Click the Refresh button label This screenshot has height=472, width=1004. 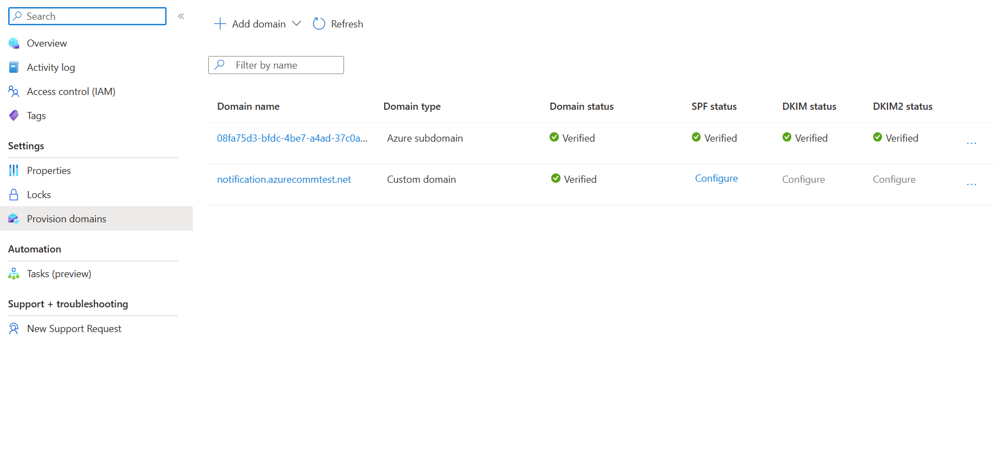point(347,24)
